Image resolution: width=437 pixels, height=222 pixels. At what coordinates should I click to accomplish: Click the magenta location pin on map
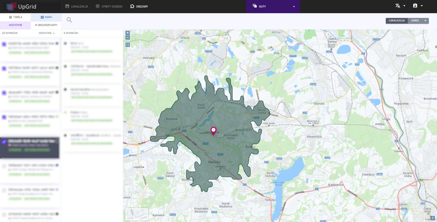213,131
